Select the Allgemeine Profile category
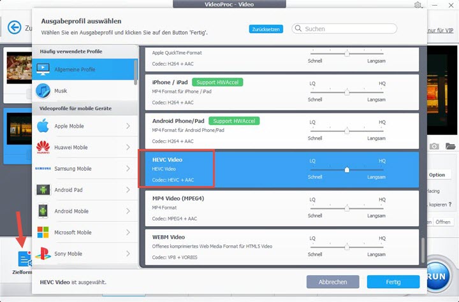Viewport: 459px width, 302px height. [x=85, y=69]
